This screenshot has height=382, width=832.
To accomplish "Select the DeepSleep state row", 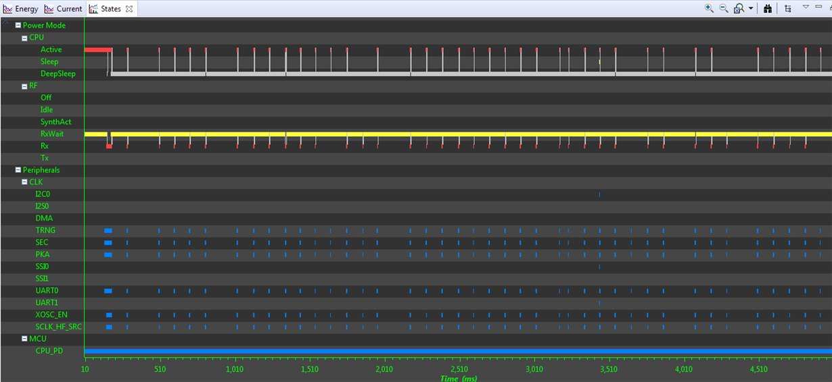I will click(x=58, y=74).
